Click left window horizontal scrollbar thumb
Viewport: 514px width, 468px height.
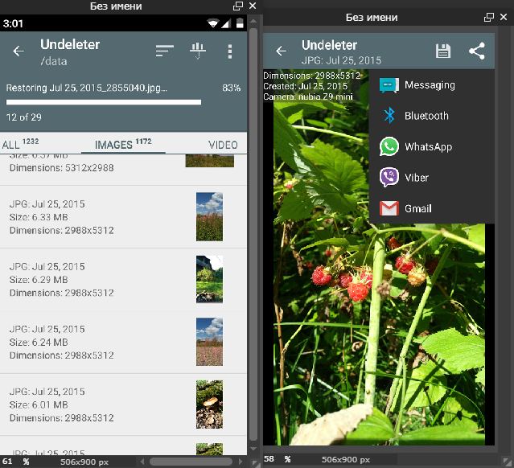191,462
